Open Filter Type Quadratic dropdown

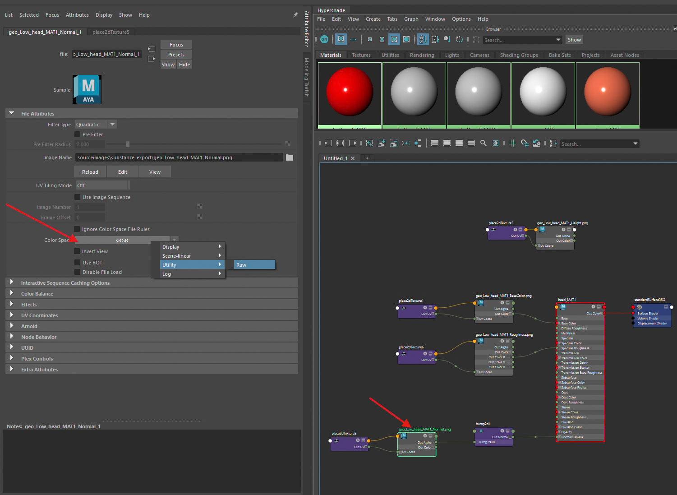[x=96, y=125]
